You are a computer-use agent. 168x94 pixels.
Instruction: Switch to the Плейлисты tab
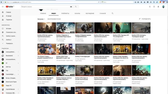tap(65, 13)
